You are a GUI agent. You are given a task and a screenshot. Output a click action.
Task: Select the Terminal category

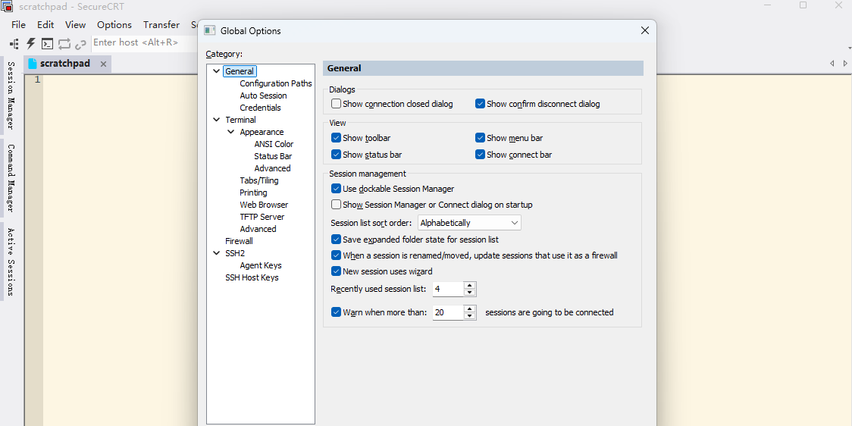pyautogui.click(x=241, y=120)
